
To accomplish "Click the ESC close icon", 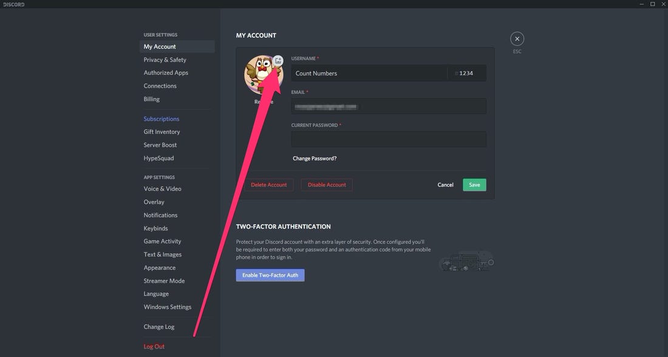I will pos(517,38).
